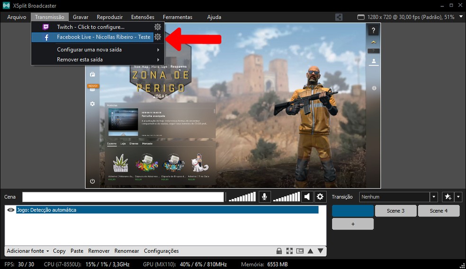
Task: Open Facebook Live output settings gear
Action: coord(158,37)
